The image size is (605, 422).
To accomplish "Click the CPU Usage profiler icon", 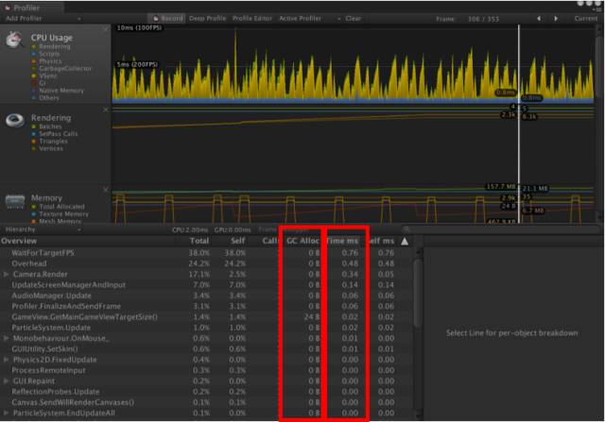I will pos(14,40).
